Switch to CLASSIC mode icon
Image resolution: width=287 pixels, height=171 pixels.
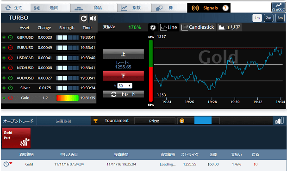click(278, 7)
